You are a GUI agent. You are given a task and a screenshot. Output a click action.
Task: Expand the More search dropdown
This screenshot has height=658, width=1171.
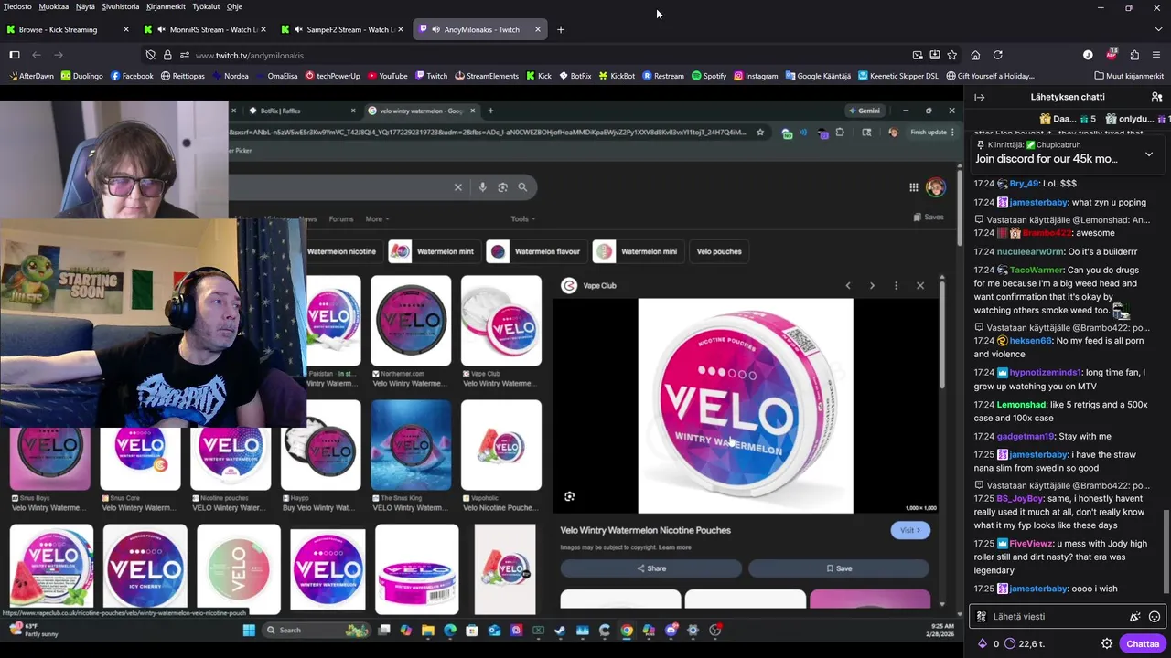(x=377, y=219)
